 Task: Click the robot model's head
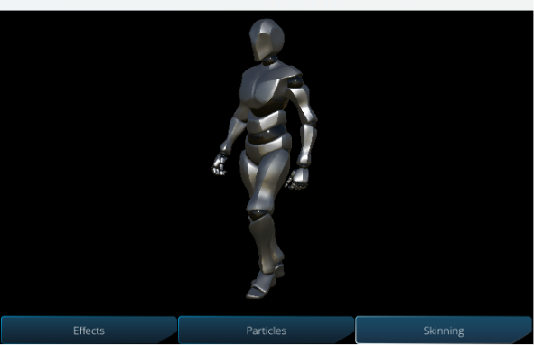click(x=267, y=39)
